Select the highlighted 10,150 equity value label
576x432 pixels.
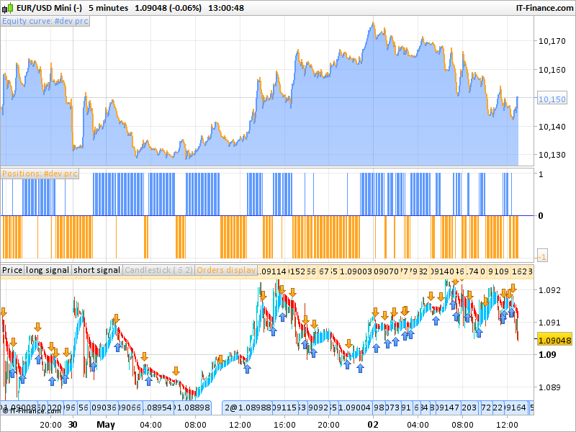[x=552, y=99]
